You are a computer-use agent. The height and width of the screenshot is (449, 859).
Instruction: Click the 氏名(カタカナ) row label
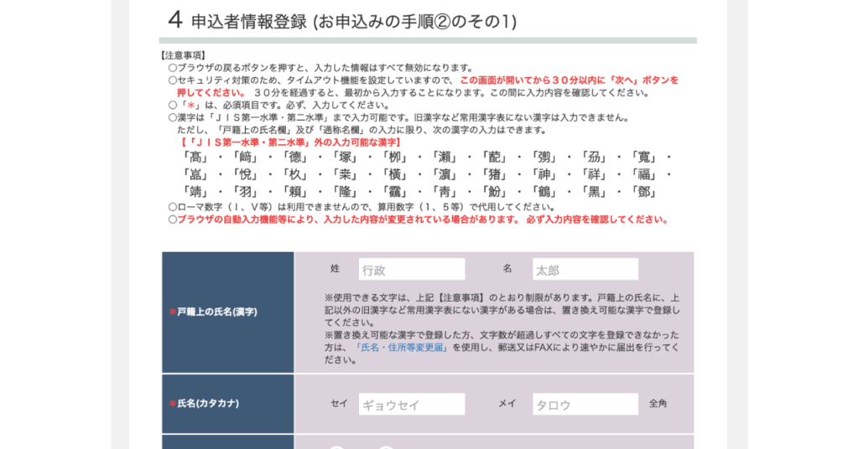pos(208,404)
